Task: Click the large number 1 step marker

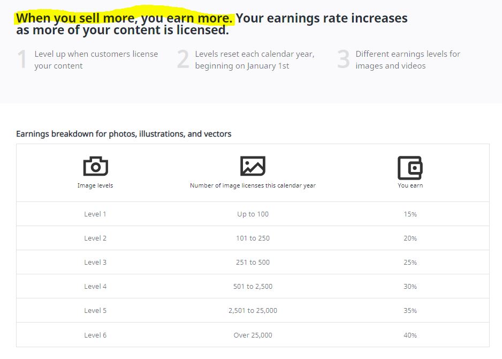Action: coord(22,60)
